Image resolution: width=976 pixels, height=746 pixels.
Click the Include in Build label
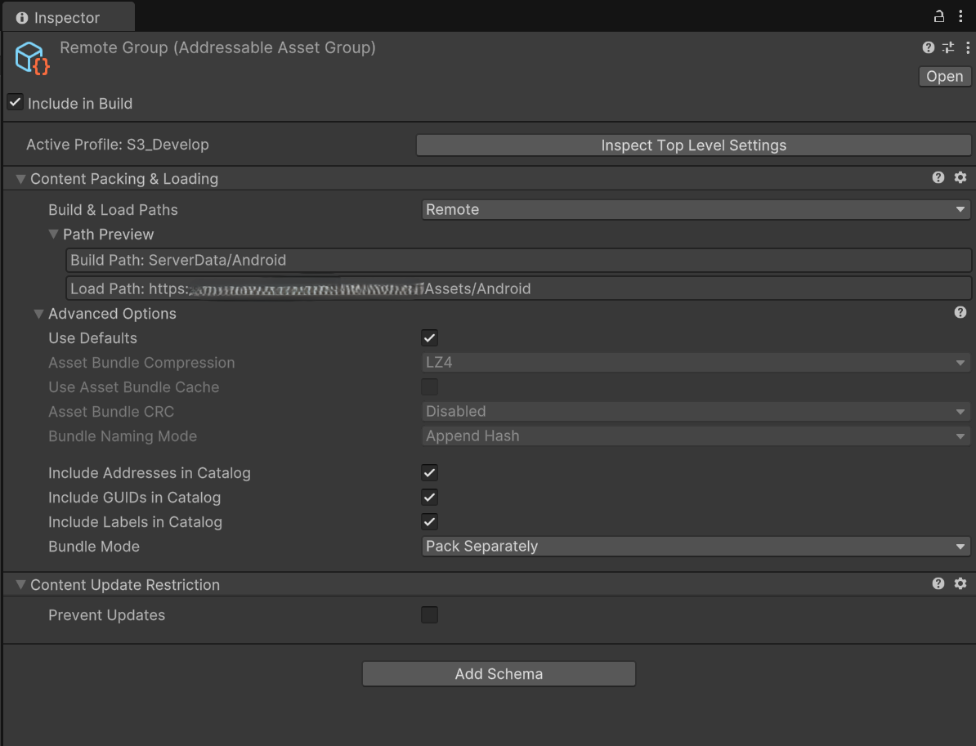(x=80, y=103)
